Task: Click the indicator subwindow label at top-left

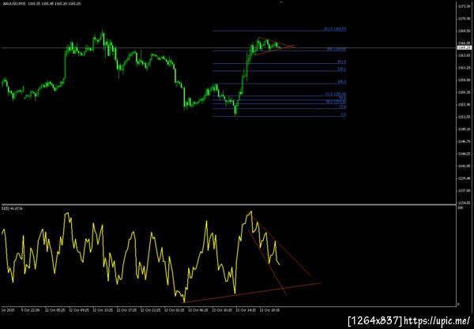Action: [12, 208]
